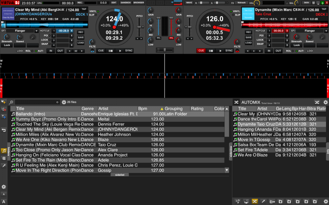Click Deck 2 CUE button

[201, 51]
